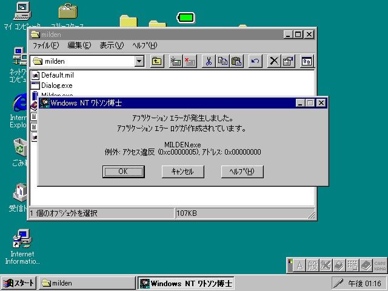
Task: Click milden taskbar button
Action: pos(87,283)
